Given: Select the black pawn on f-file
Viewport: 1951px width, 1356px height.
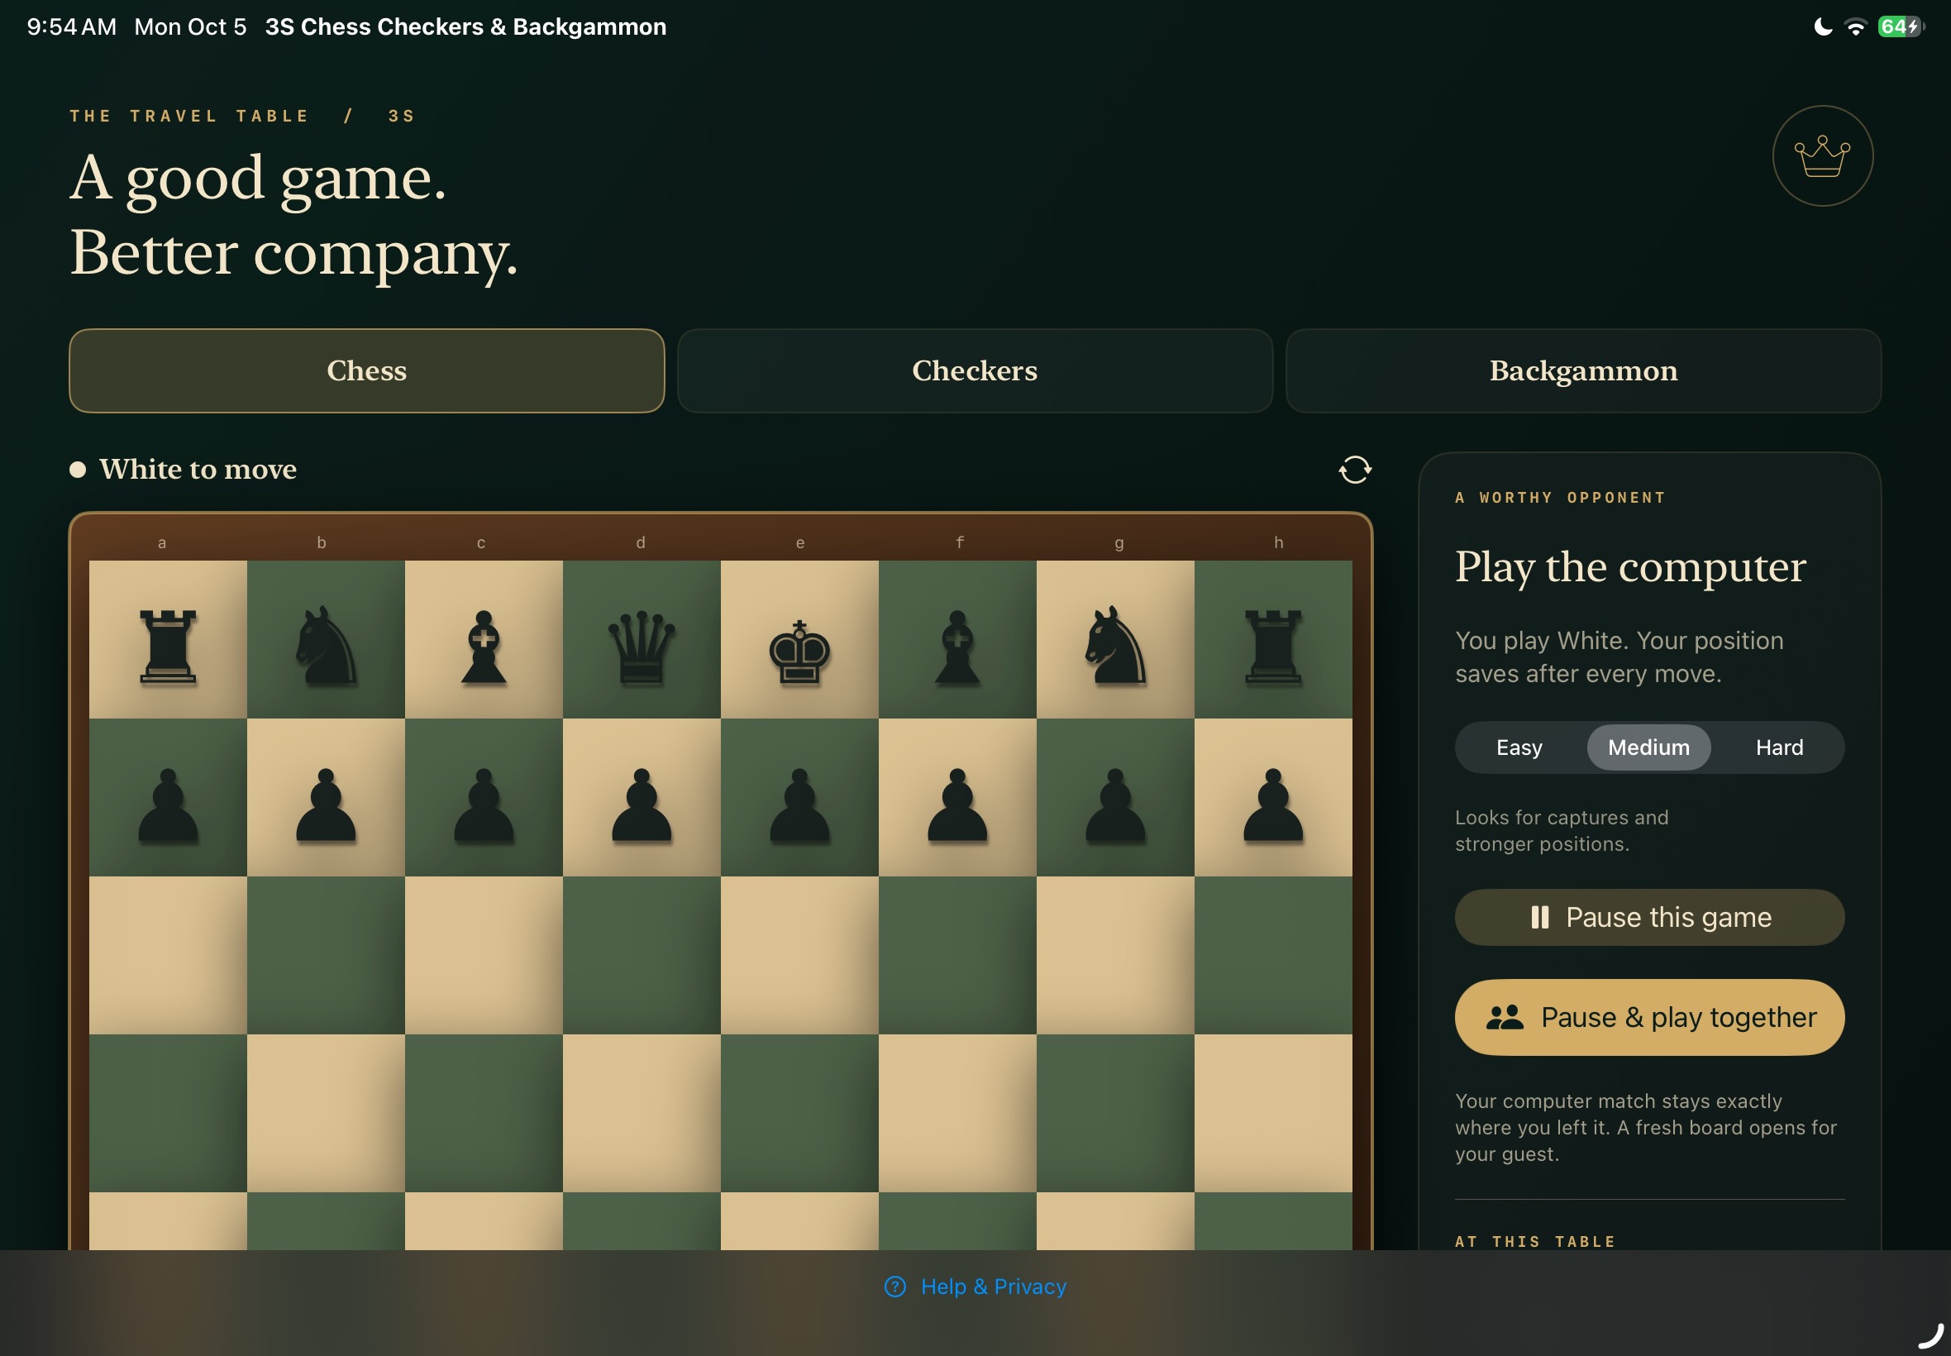Looking at the screenshot, I should tap(957, 805).
